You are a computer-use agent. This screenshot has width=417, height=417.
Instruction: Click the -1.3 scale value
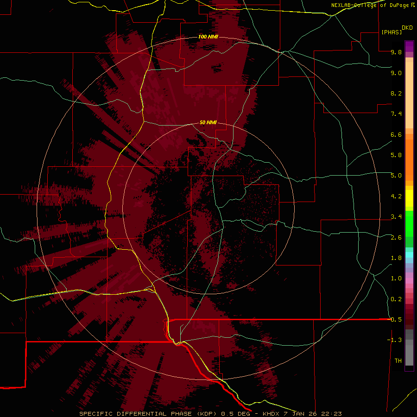394,340
